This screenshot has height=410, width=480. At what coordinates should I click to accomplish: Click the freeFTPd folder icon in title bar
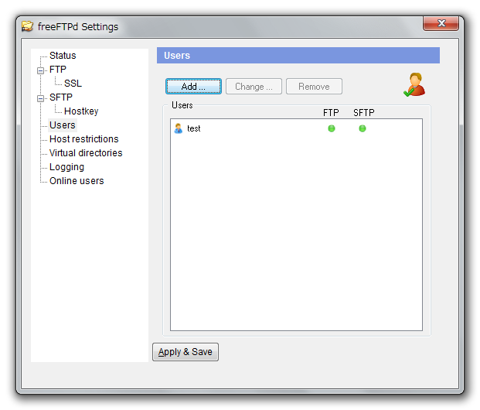(27, 26)
